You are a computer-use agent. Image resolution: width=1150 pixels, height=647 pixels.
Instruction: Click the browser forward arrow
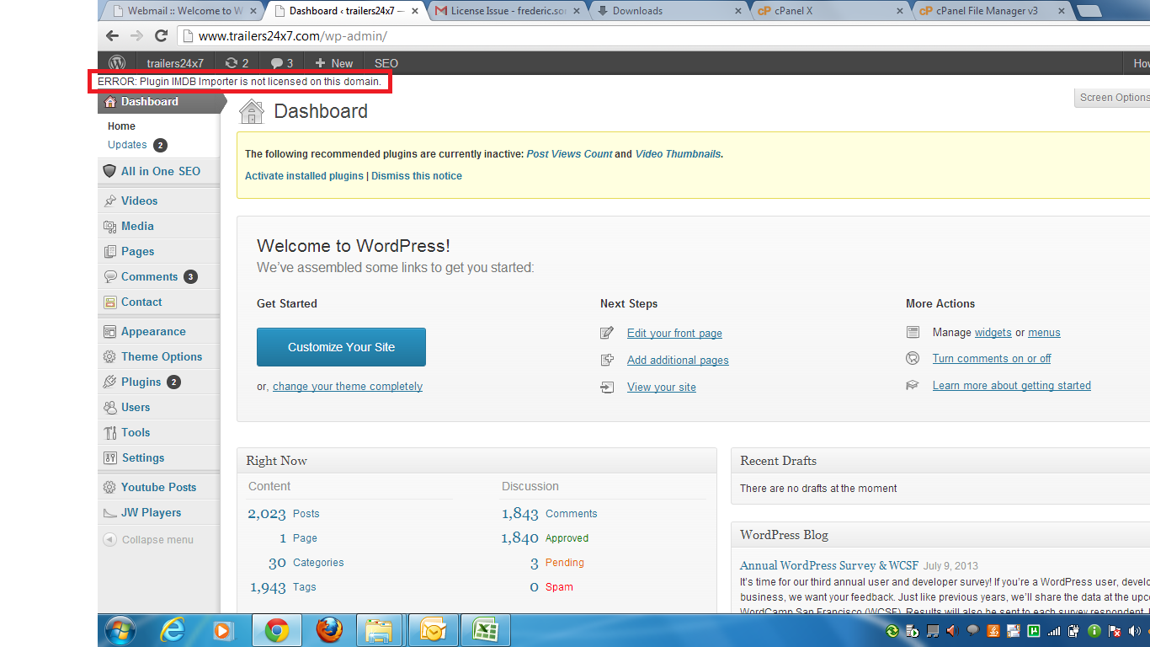coord(136,36)
